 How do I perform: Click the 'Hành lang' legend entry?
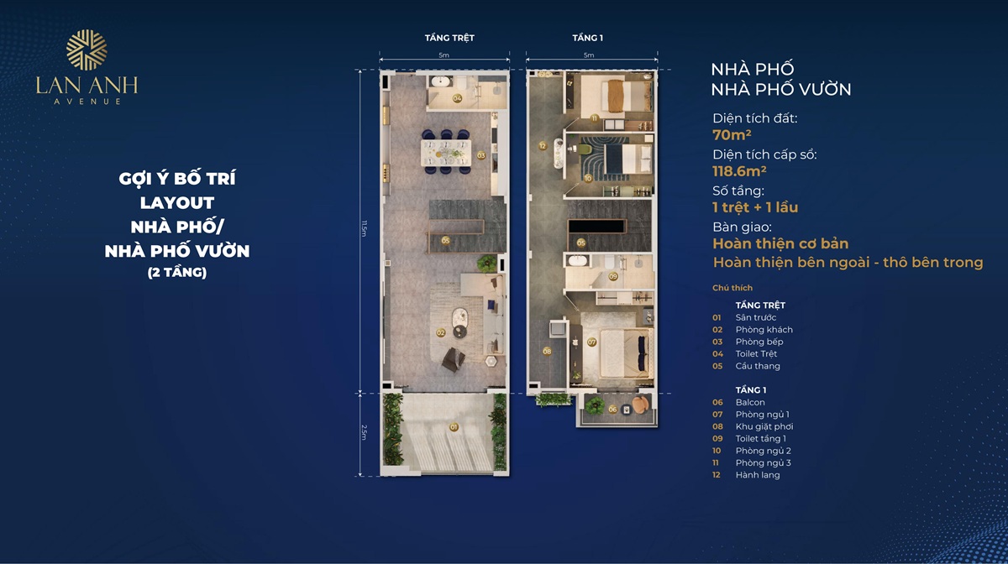pos(757,475)
